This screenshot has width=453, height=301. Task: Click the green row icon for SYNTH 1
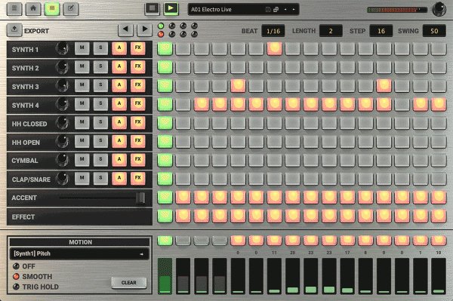pyautogui.click(x=165, y=48)
